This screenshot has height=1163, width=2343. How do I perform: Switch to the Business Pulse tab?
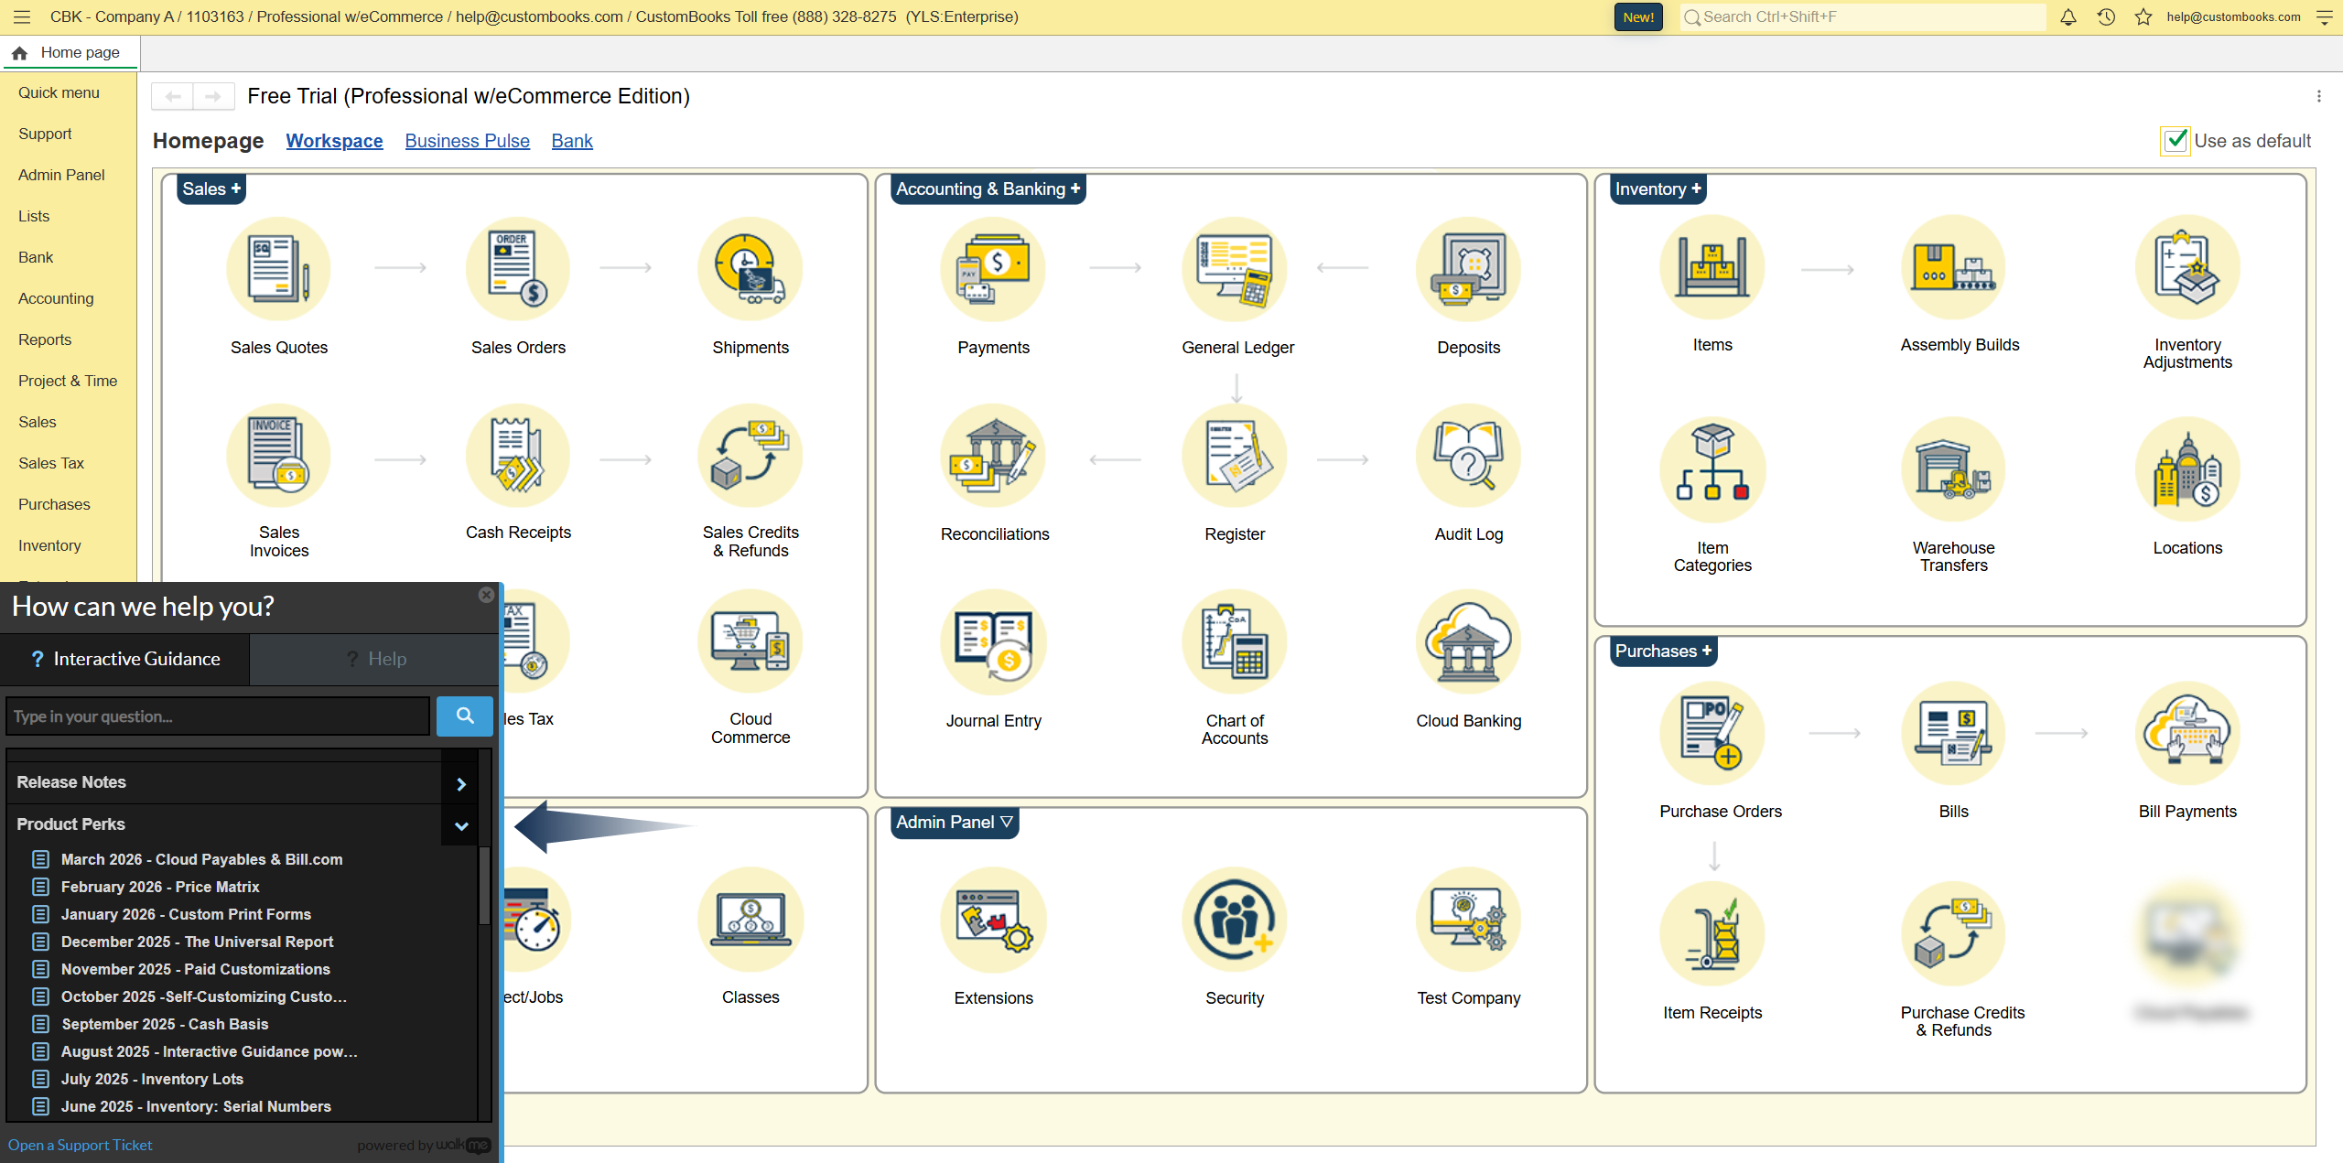(467, 141)
